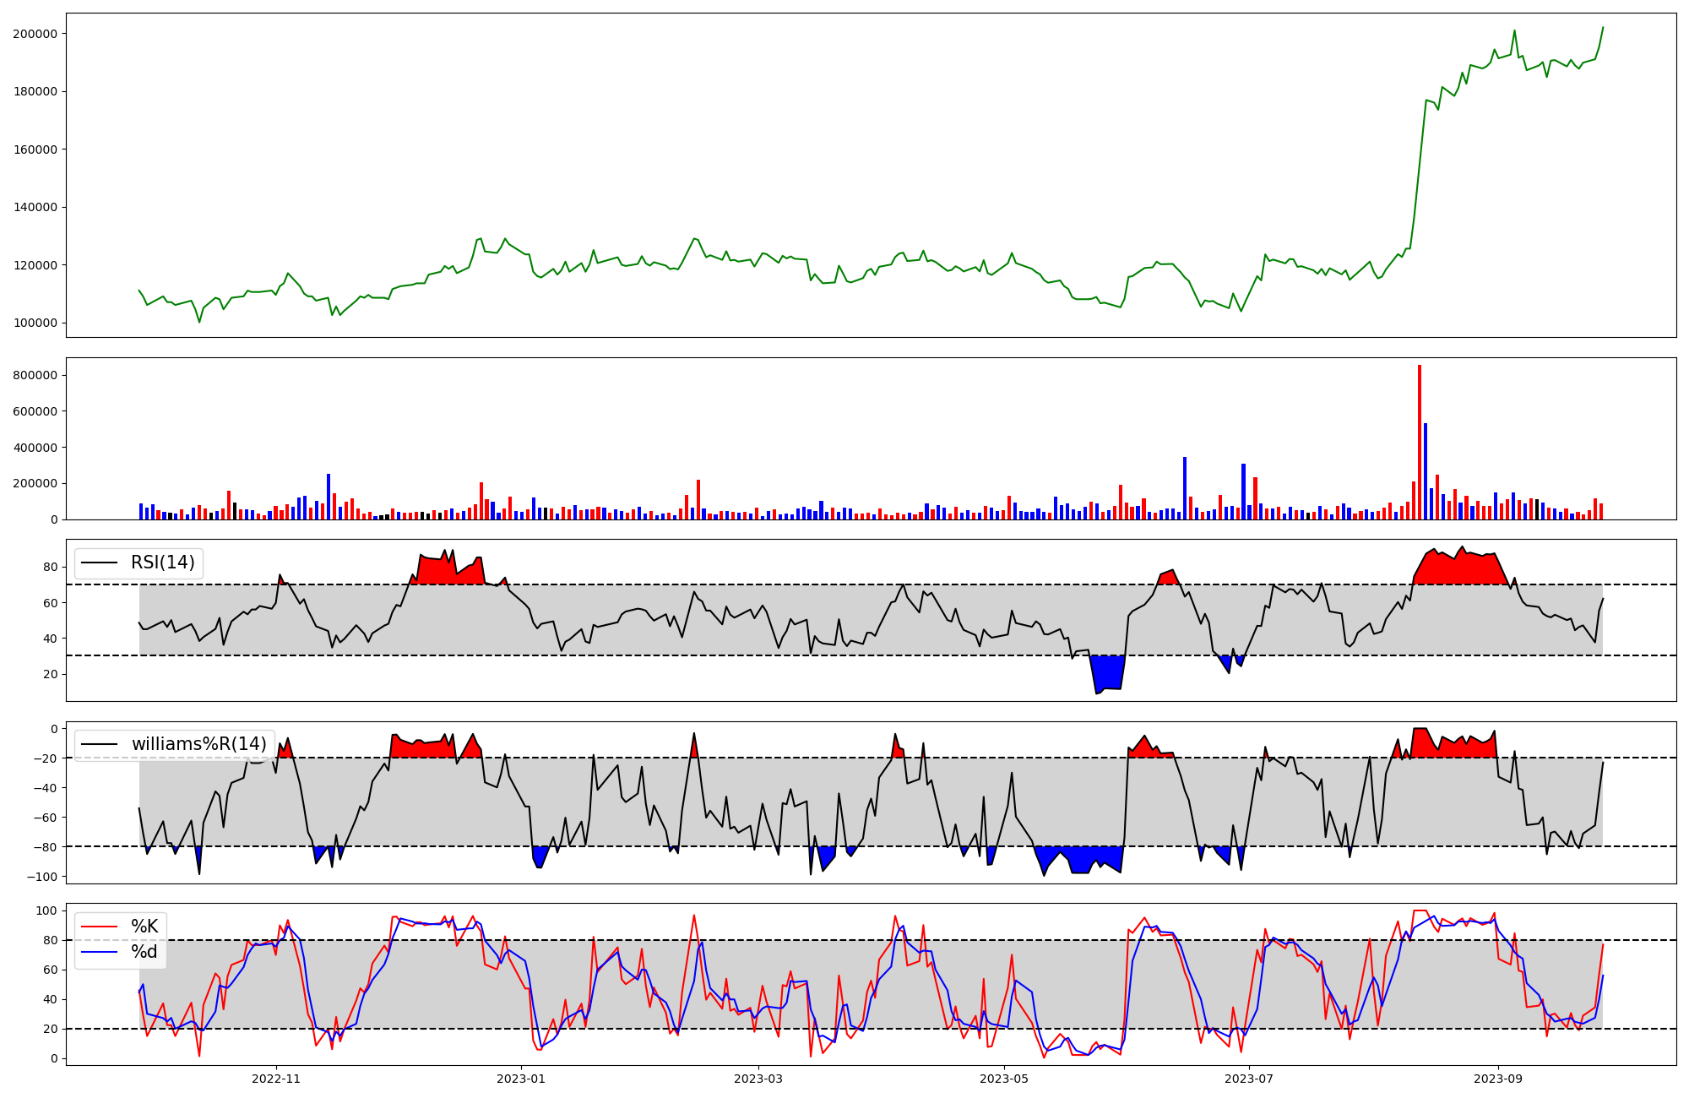Click the red %K legend line sample
The image size is (1689, 1098).
click(x=99, y=927)
